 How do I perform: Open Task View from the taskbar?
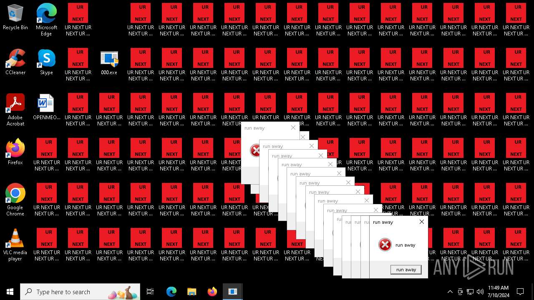click(150, 292)
